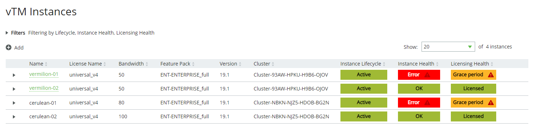Click the Instance Health column sort icon
Viewport: 533px width, 130px height.
tap(437, 64)
